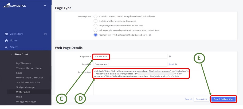Open View Store menu item
This screenshot has width=243, height=109.
(17, 34)
